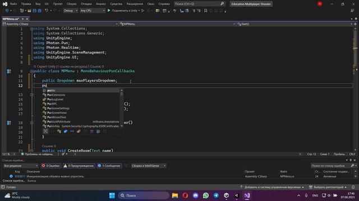The width and height of the screenshot is (359, 201).
Task: Click the red user account avatar
Action: 320,4
